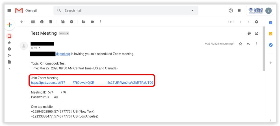Click 'Topic: Chromebook Test' line
Image resolution: width=280 pixels, height=126 pixels.
tap(48, 63)
